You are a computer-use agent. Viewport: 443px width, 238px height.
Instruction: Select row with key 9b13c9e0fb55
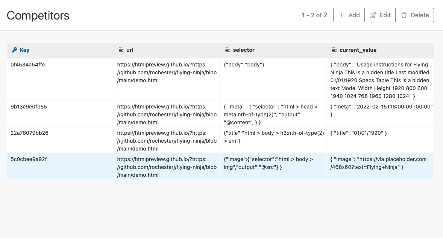click(29, 107)
